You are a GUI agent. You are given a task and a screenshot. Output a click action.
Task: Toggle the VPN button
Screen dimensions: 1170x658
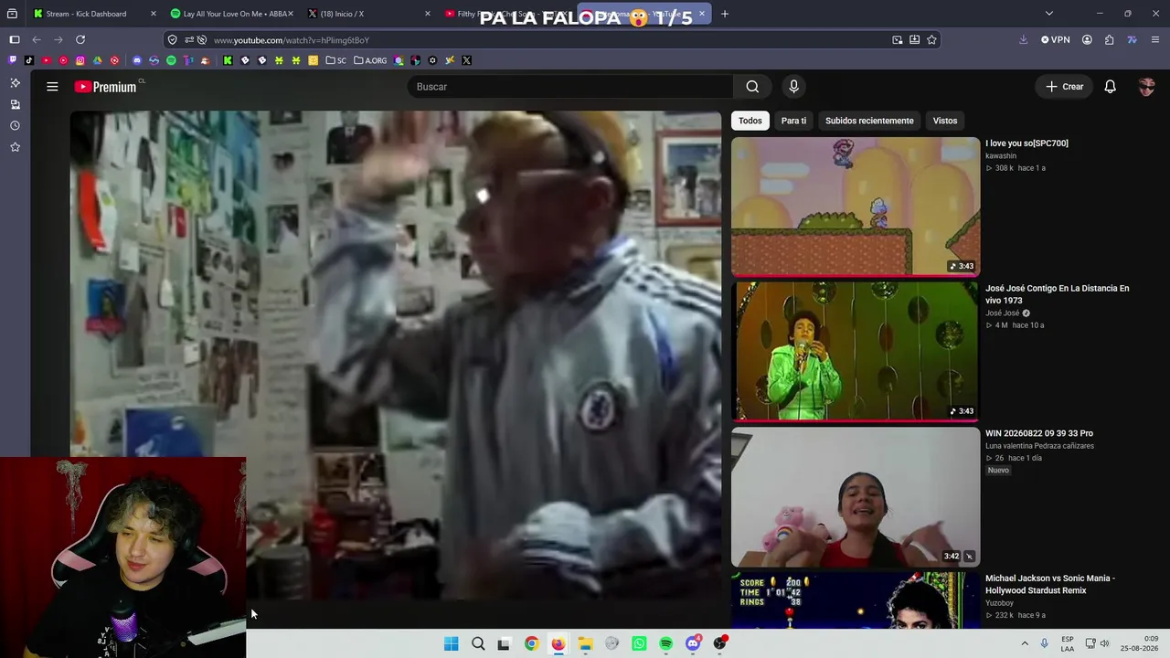1056,39
